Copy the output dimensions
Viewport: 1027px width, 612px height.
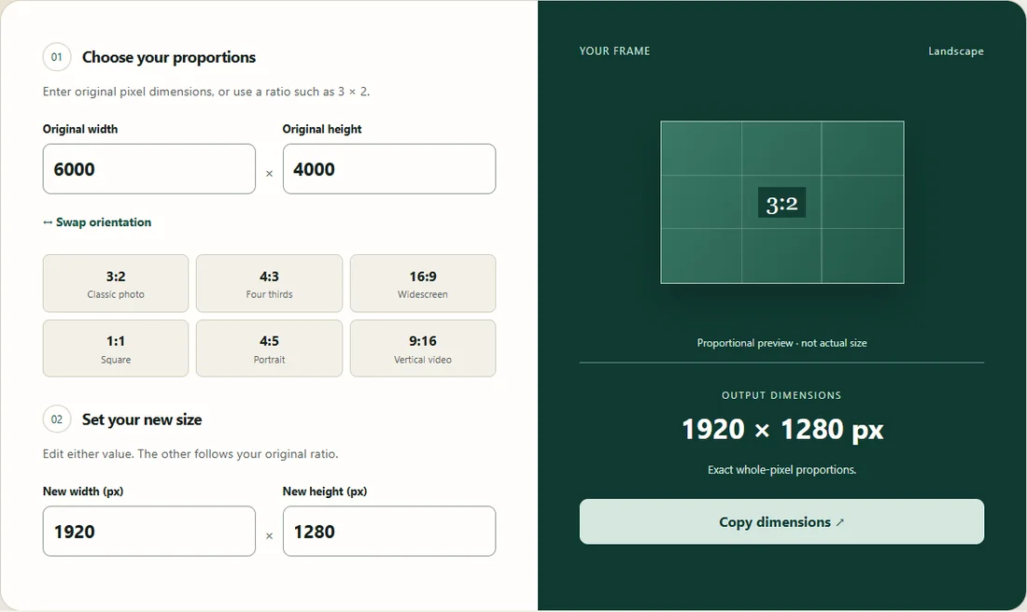(x=781, y=521)
